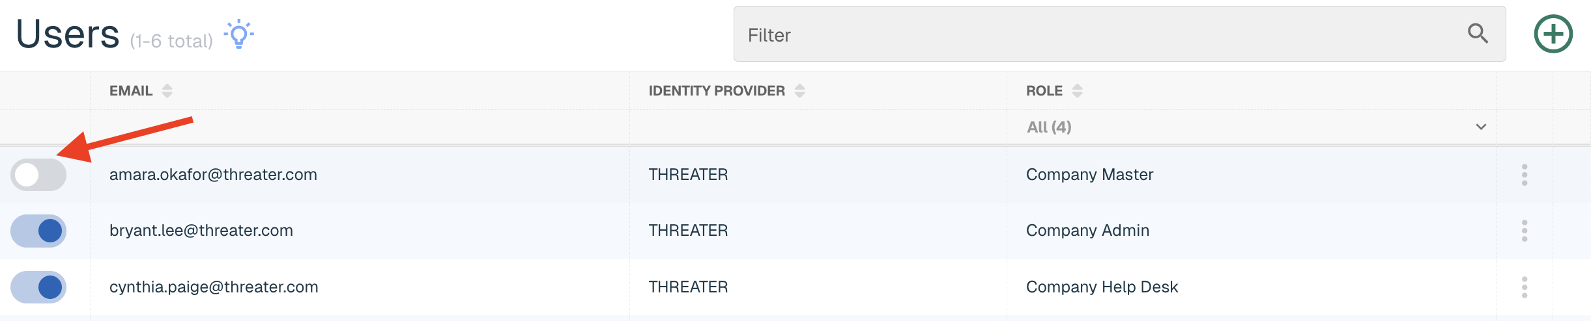1591x321 pixels.
Task: Disable the cynthia.paige user toggle
Action: 38,287
